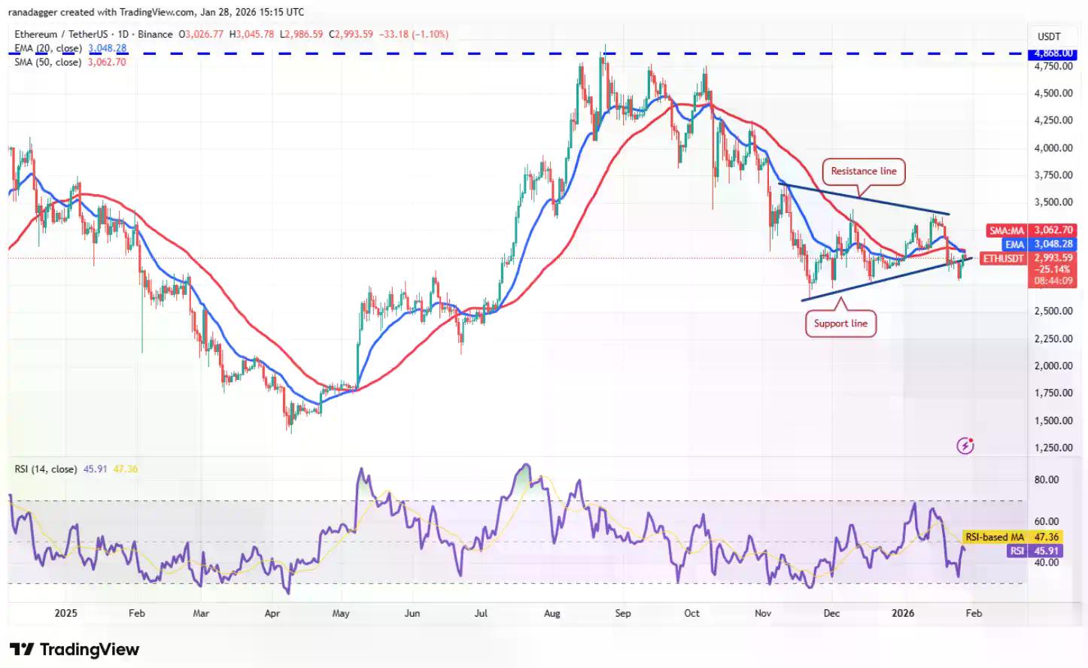1088x668 pixels.
Task: Select the Support line callout label
Action: [840, 323]
